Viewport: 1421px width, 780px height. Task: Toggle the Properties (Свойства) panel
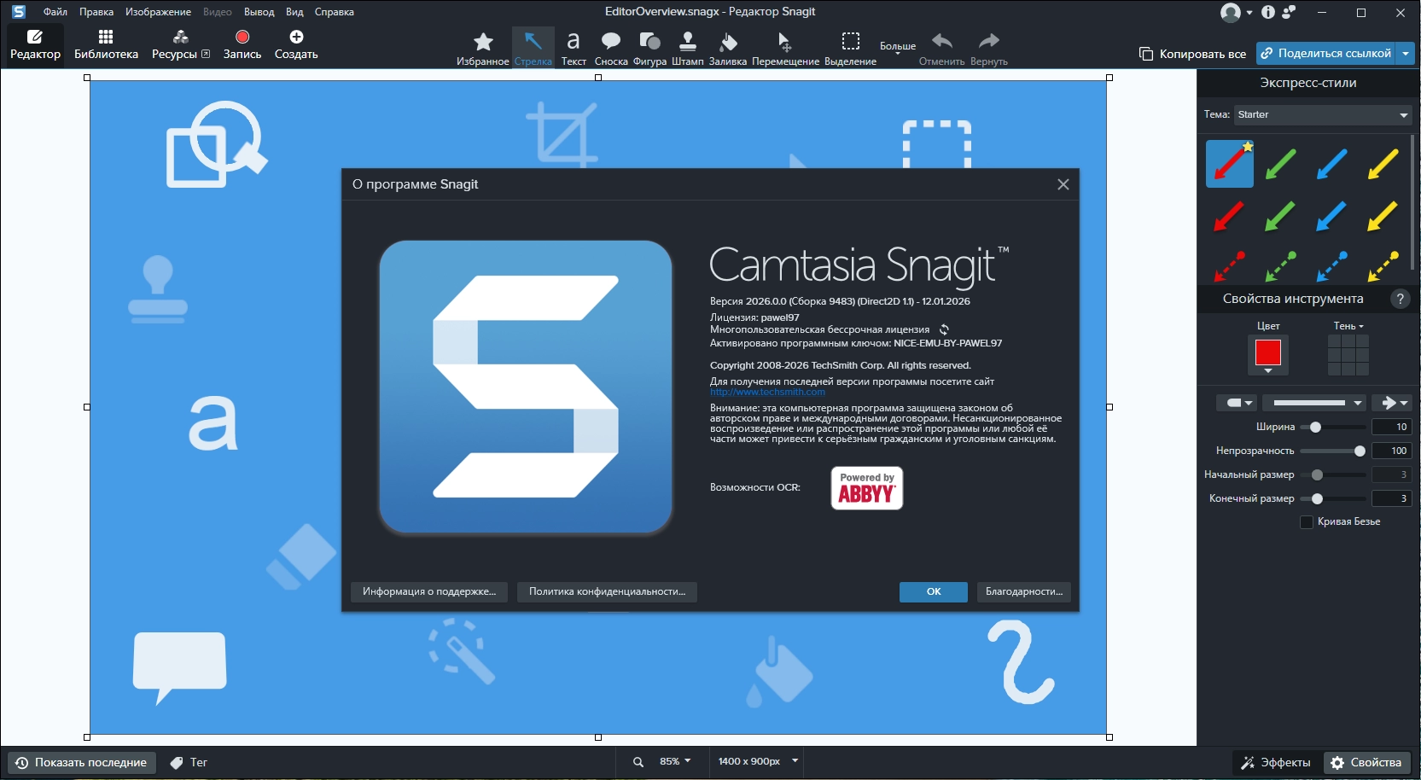pyautogui.click(x=1366, y=763)
